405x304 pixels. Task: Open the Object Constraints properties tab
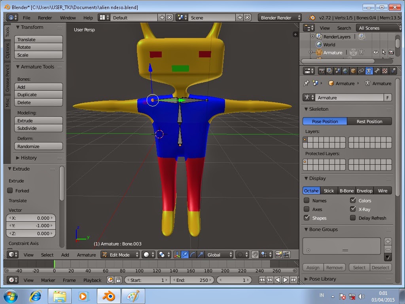pyautogui.click(x=361, y=71)
